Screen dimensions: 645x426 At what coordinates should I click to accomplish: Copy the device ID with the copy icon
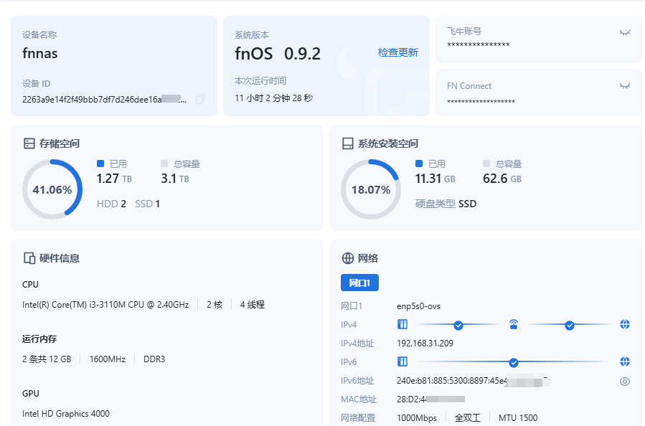coord(200,99)
